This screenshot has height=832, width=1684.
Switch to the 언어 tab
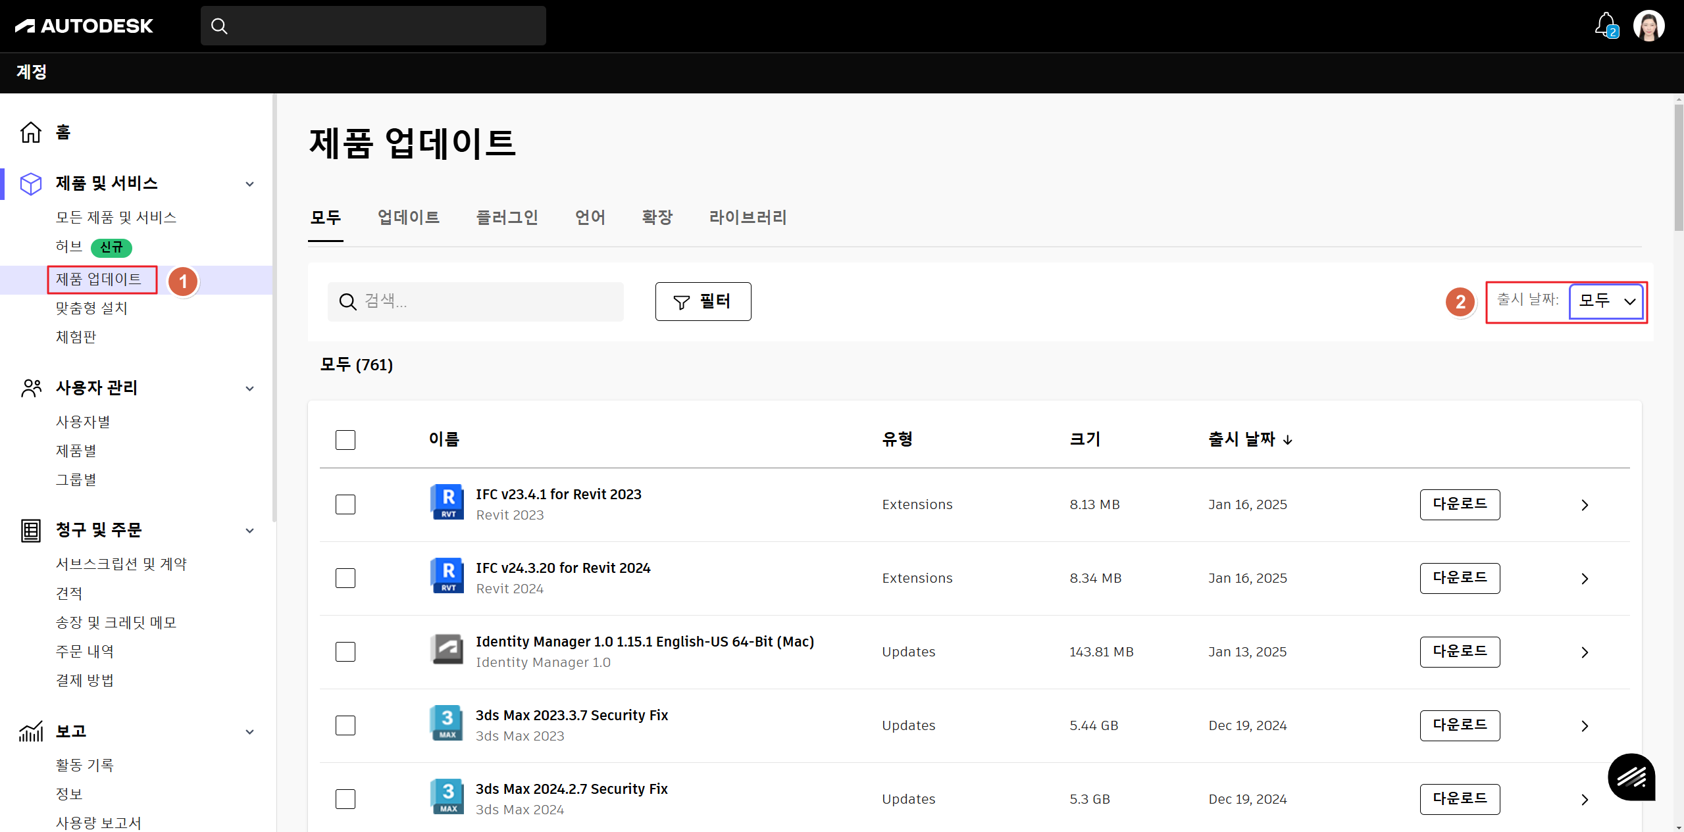click(x=590, y=218)
